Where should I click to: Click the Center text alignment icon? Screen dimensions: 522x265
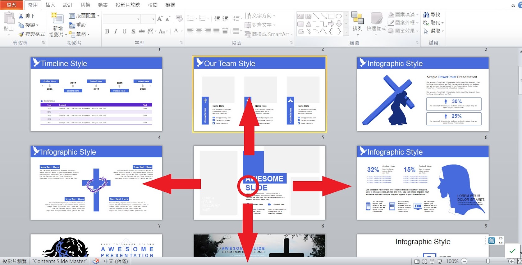coord(199,31)
